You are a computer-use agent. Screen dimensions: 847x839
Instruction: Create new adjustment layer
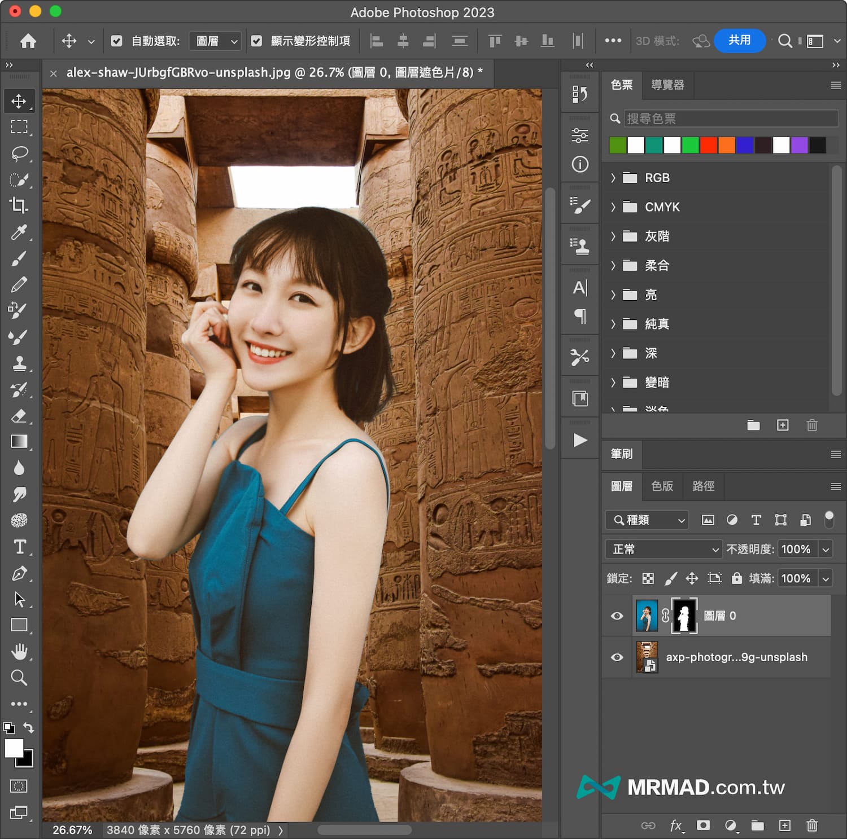[x=731, y=825]
